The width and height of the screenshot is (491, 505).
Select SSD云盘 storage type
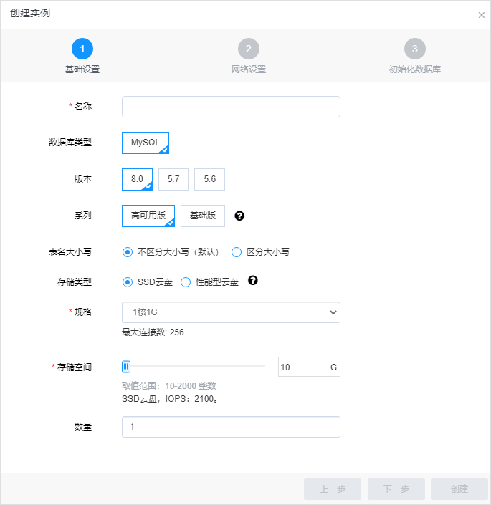tap(128, 282)
